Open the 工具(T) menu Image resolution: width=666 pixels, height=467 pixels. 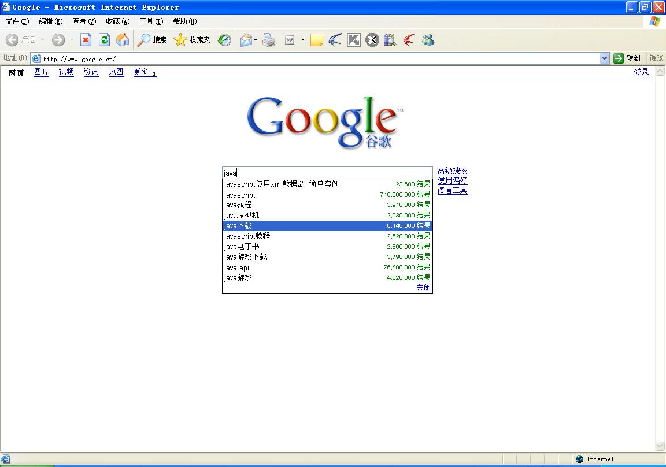[151, 21]
